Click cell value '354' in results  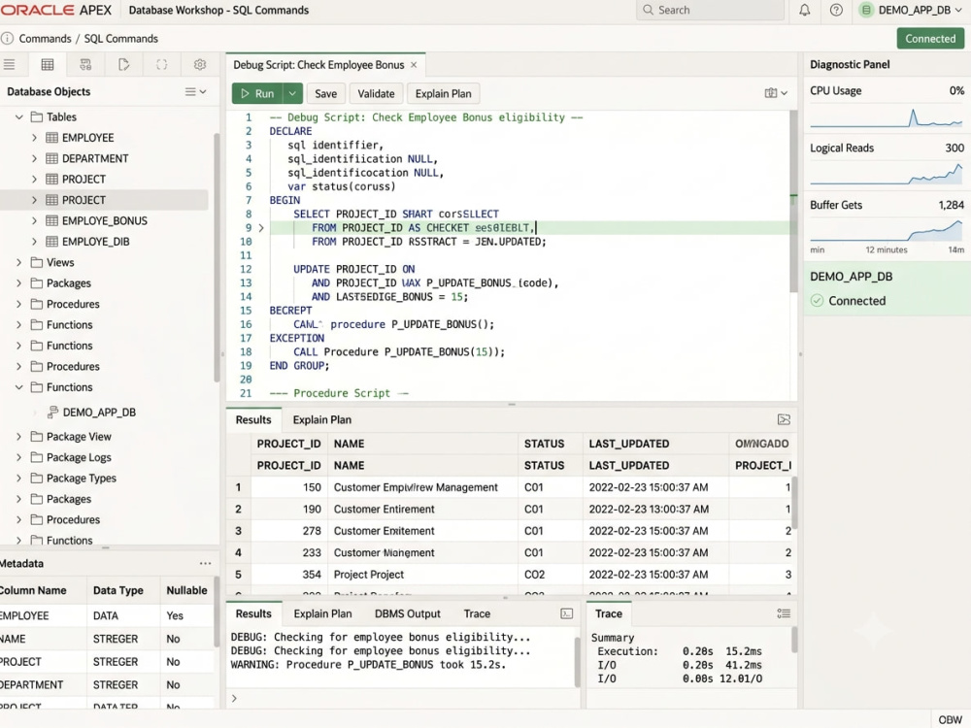pyautogui.click(x=312, y=575)
